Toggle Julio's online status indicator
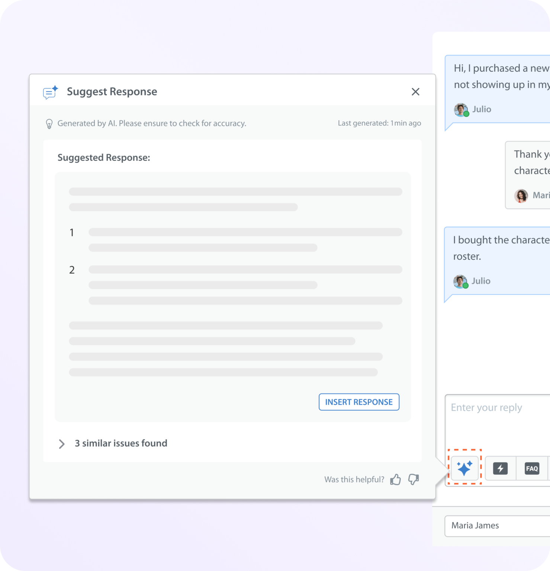 click(x=466, y=114)
